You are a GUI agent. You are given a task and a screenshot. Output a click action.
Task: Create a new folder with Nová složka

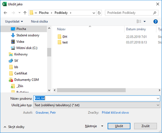click(39, 22)
